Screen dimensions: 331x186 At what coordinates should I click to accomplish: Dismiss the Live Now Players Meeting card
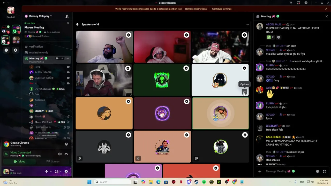coord(68,23)
